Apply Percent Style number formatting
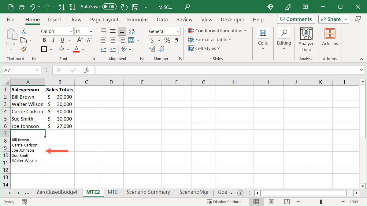This screenshot has height=206, width=367. [167, 40]
